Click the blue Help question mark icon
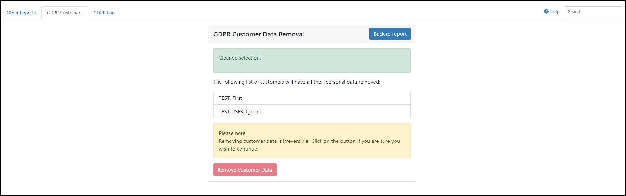 tap(546, 11)
